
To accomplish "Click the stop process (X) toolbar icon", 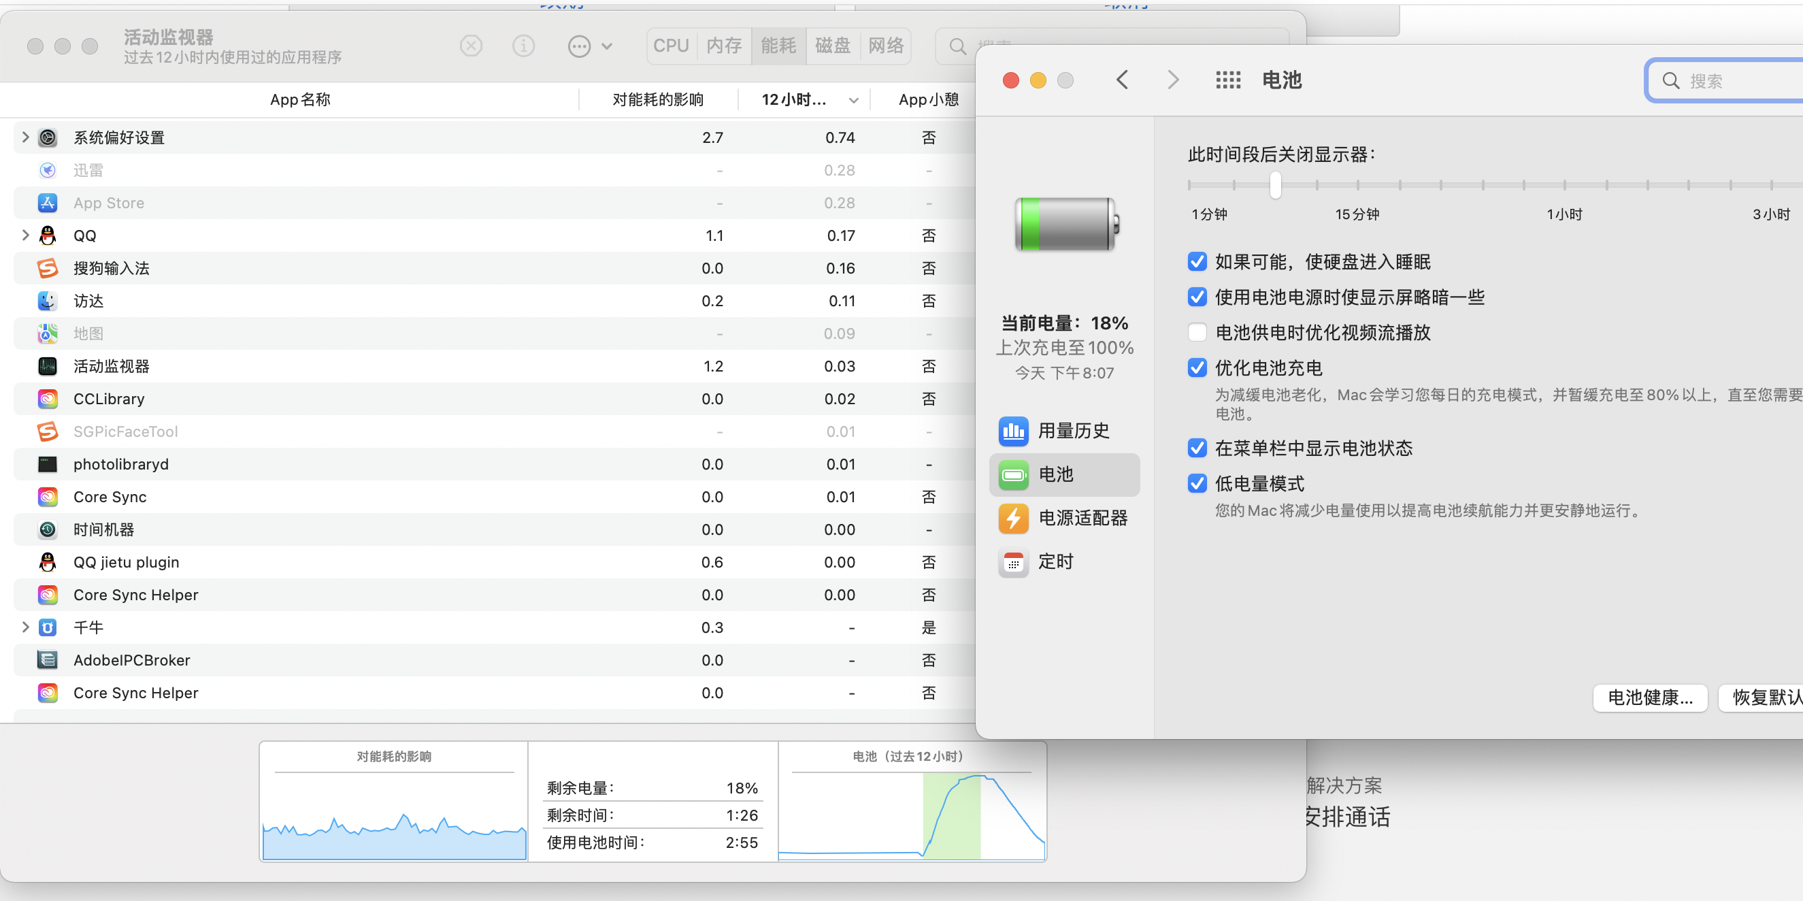I will [x=471, y=46].
